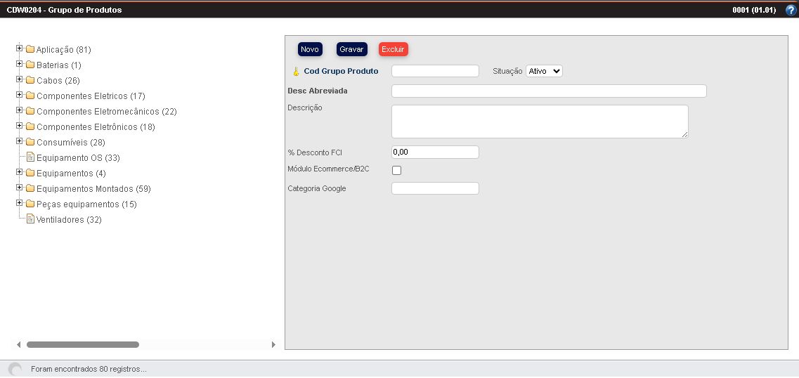
Task: Click the red Excluir button
Action: click(393, 49)
